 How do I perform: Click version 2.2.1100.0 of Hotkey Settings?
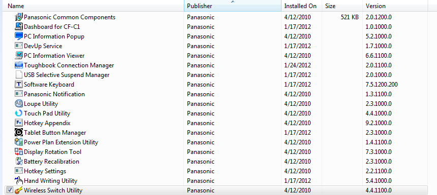(x=379, y=171)
